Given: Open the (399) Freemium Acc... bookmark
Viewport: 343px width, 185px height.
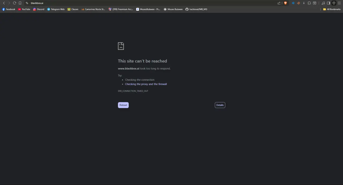Looking at the screenshot, I should pos(121,9).
